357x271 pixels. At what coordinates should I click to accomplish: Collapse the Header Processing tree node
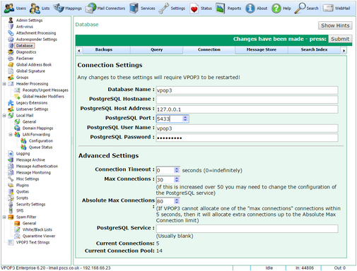point(4,84)
